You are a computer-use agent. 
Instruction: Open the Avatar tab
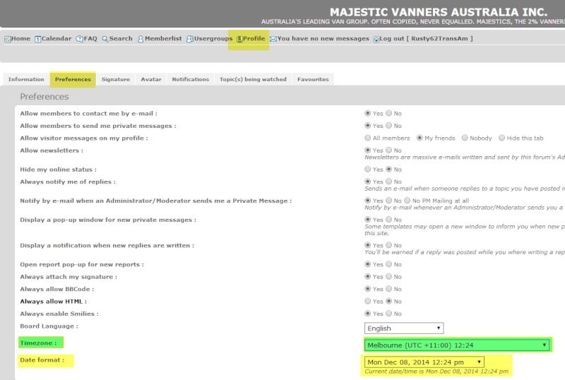pyautogui.click(x=151, y=79)
